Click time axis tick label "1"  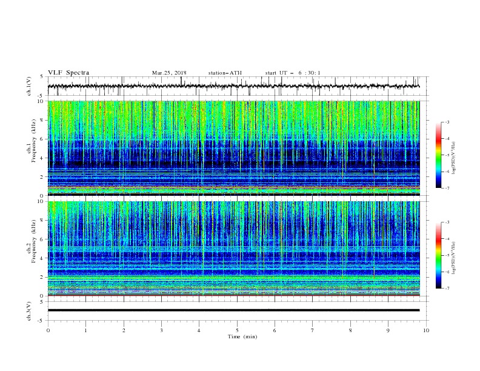pos(85,330)
